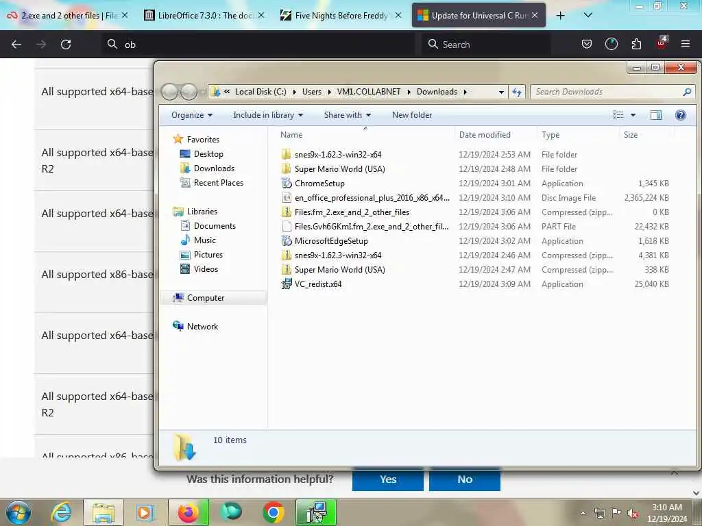The image size is (702, 526).
Task: Open a new Firefox tab
Action: [x=560, y=16]
